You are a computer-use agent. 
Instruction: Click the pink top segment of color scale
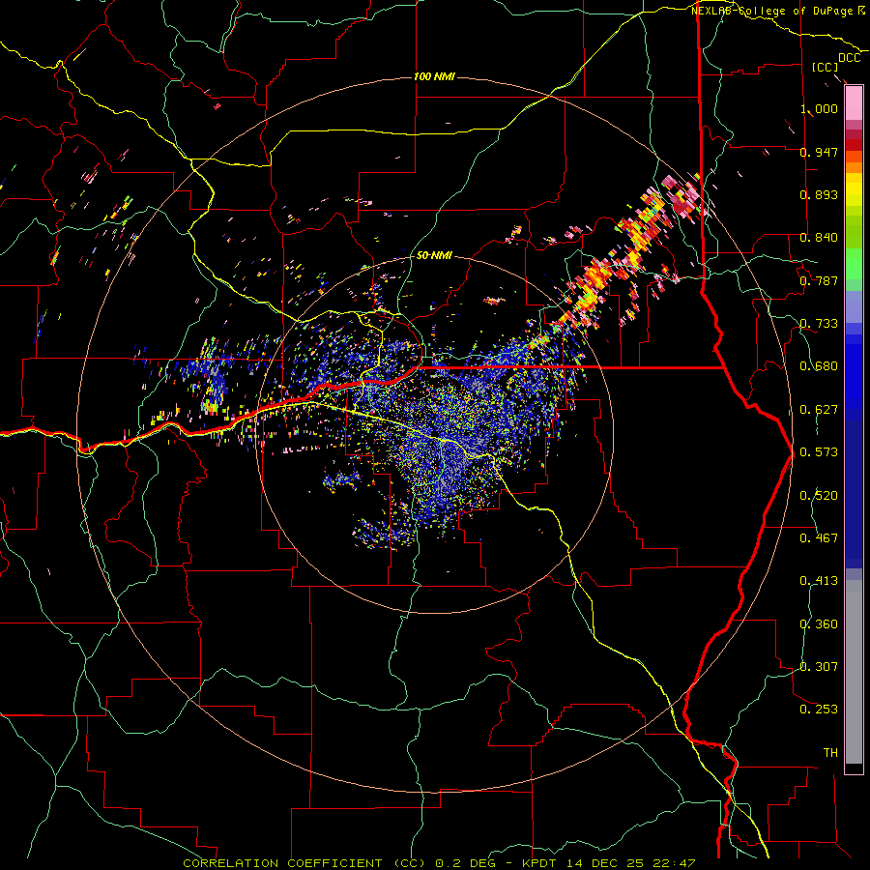(854, 103)
